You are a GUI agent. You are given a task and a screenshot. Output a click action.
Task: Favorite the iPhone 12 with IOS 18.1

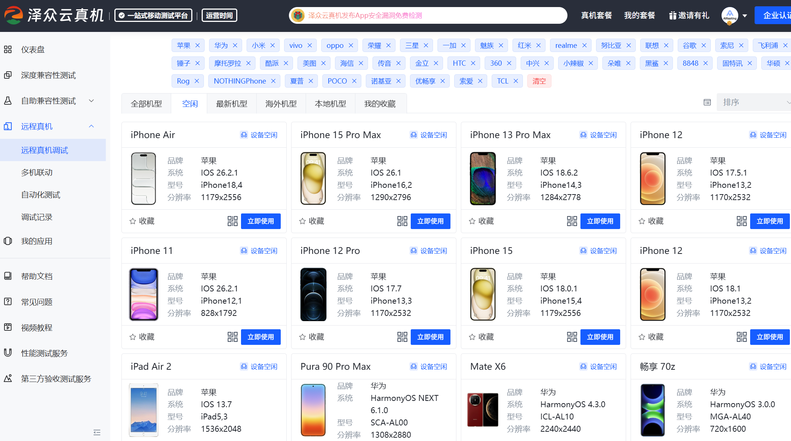(x=651, y=337)
